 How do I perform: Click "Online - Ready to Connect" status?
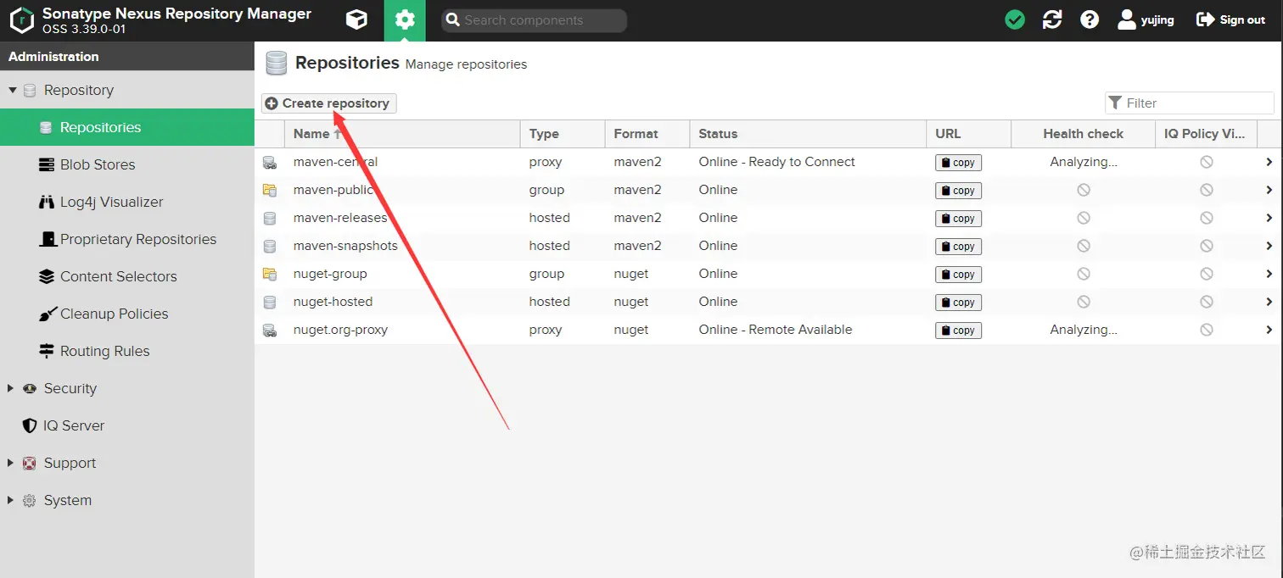coord(777,162)
